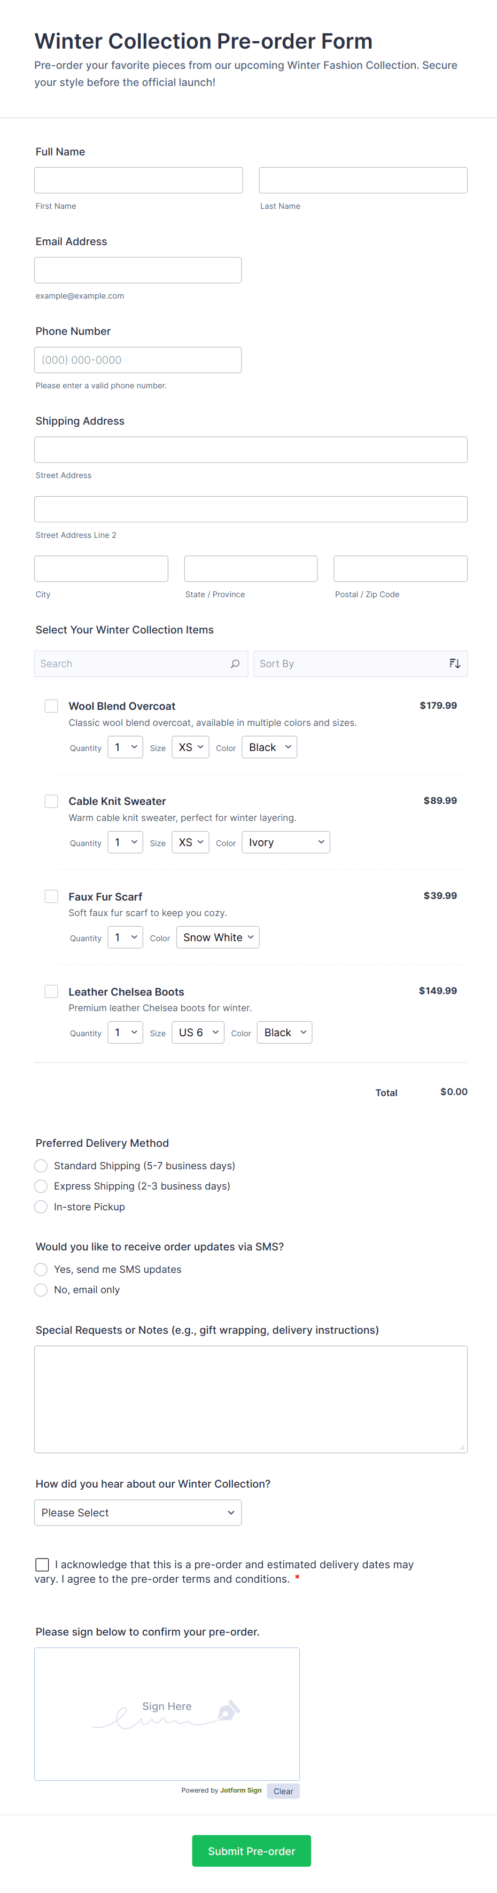
Task: Select the Faux Fur Scarf item checkbox
Action: coord(51,896)
